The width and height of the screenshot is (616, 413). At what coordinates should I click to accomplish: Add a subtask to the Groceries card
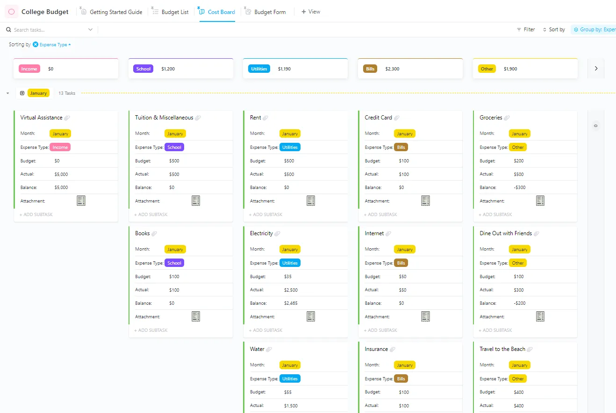[x=495, y=215]
